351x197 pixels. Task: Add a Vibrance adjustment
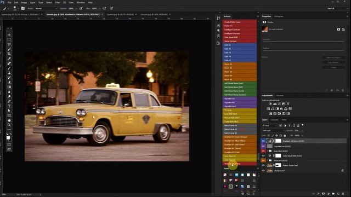288,104
